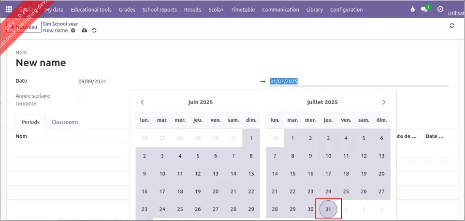465x221 pixels.
Task: Go to next month in calendar
Action: 384,102
